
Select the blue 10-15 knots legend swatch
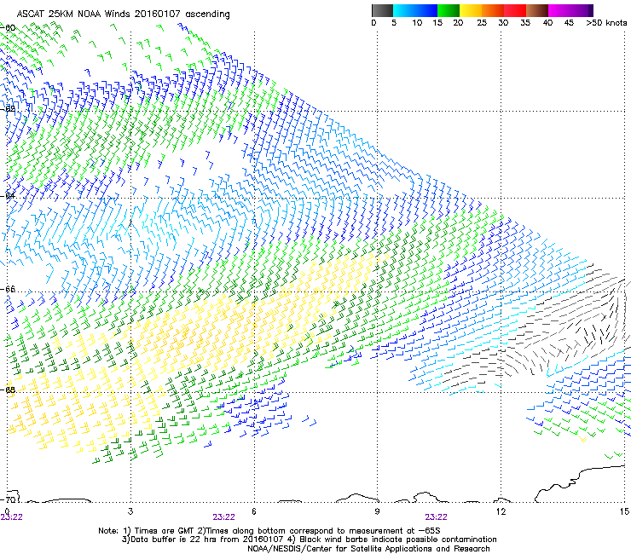click(x=425, y=10)
